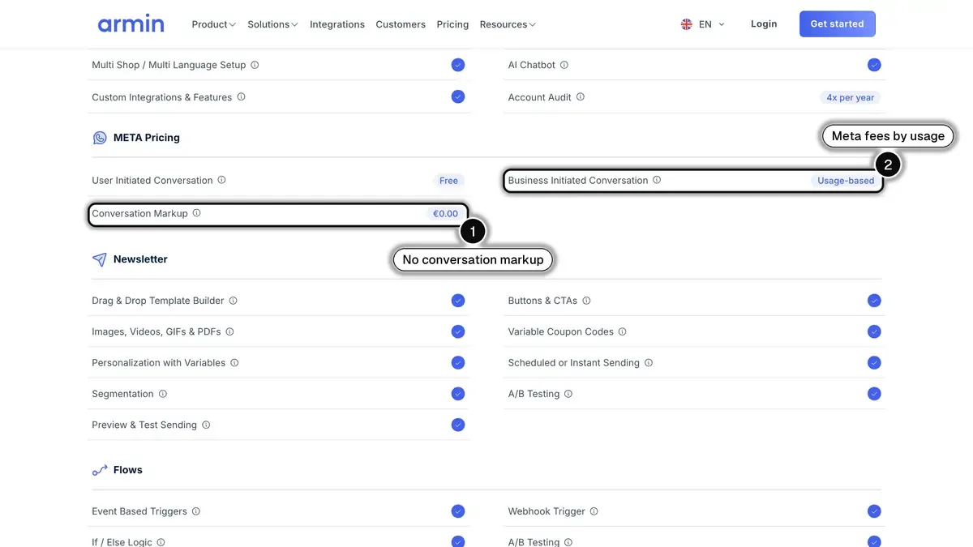Click the Login link

(x=764, y=24)
